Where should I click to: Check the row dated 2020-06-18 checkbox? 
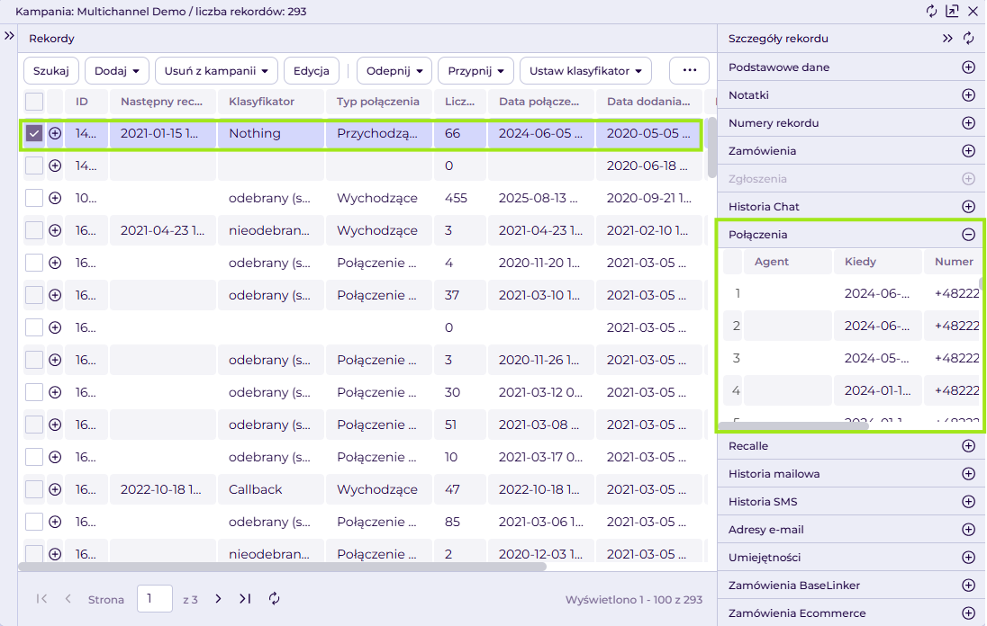(x=34, y=165)
